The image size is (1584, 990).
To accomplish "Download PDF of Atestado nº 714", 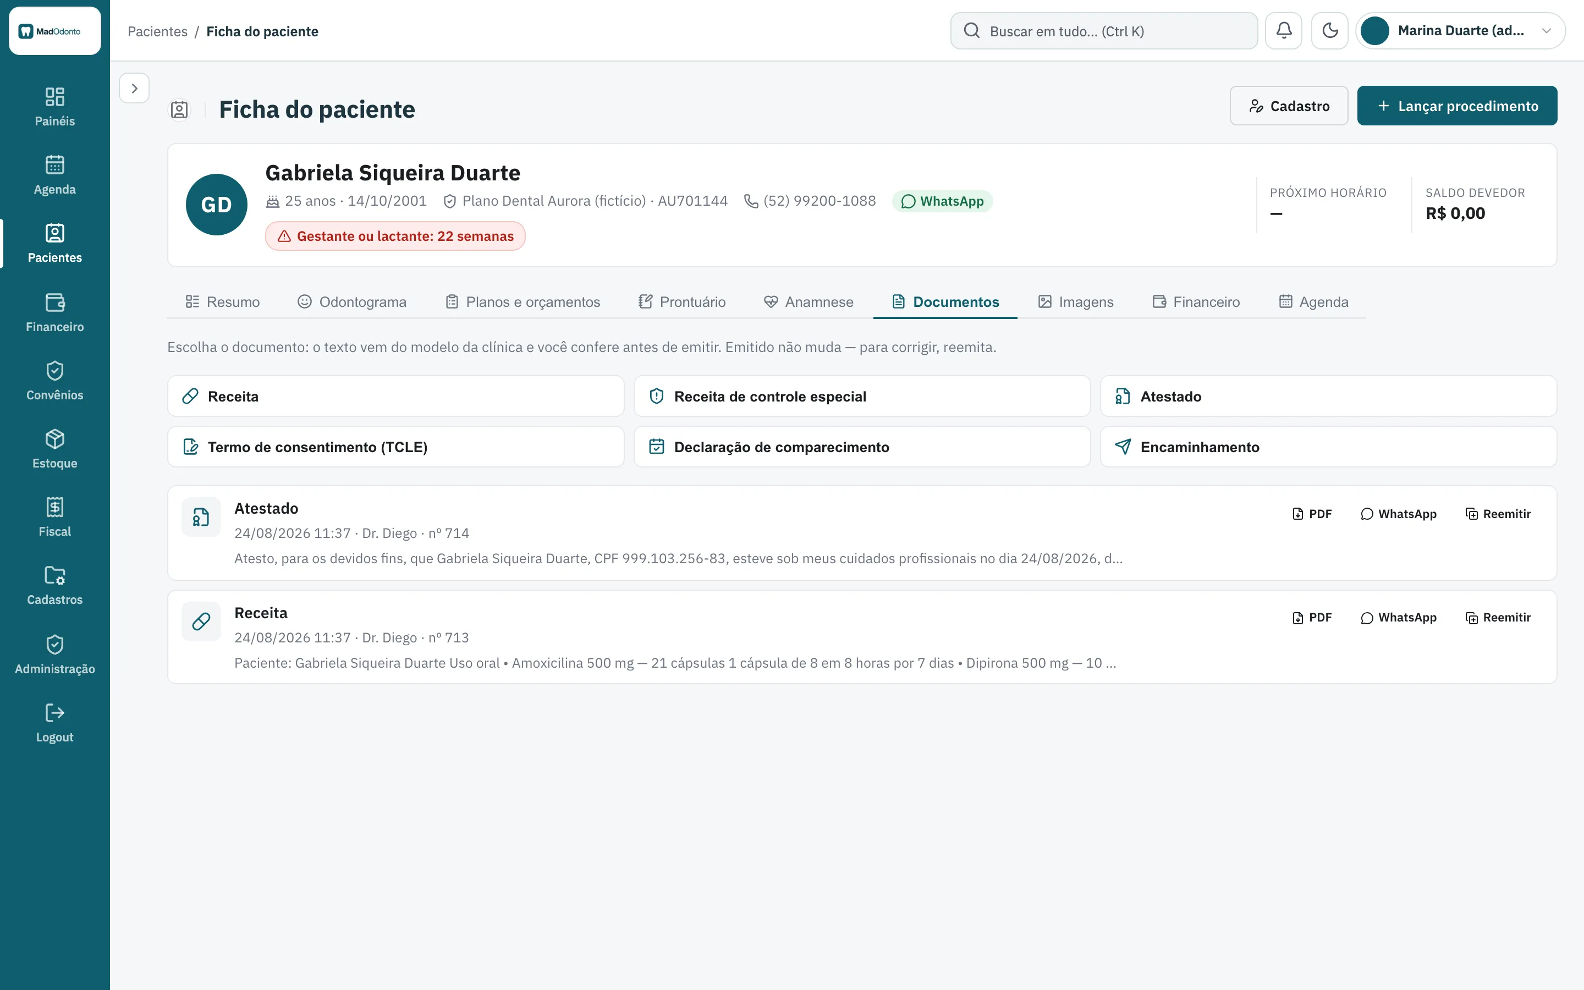I will coord(1312,514).
